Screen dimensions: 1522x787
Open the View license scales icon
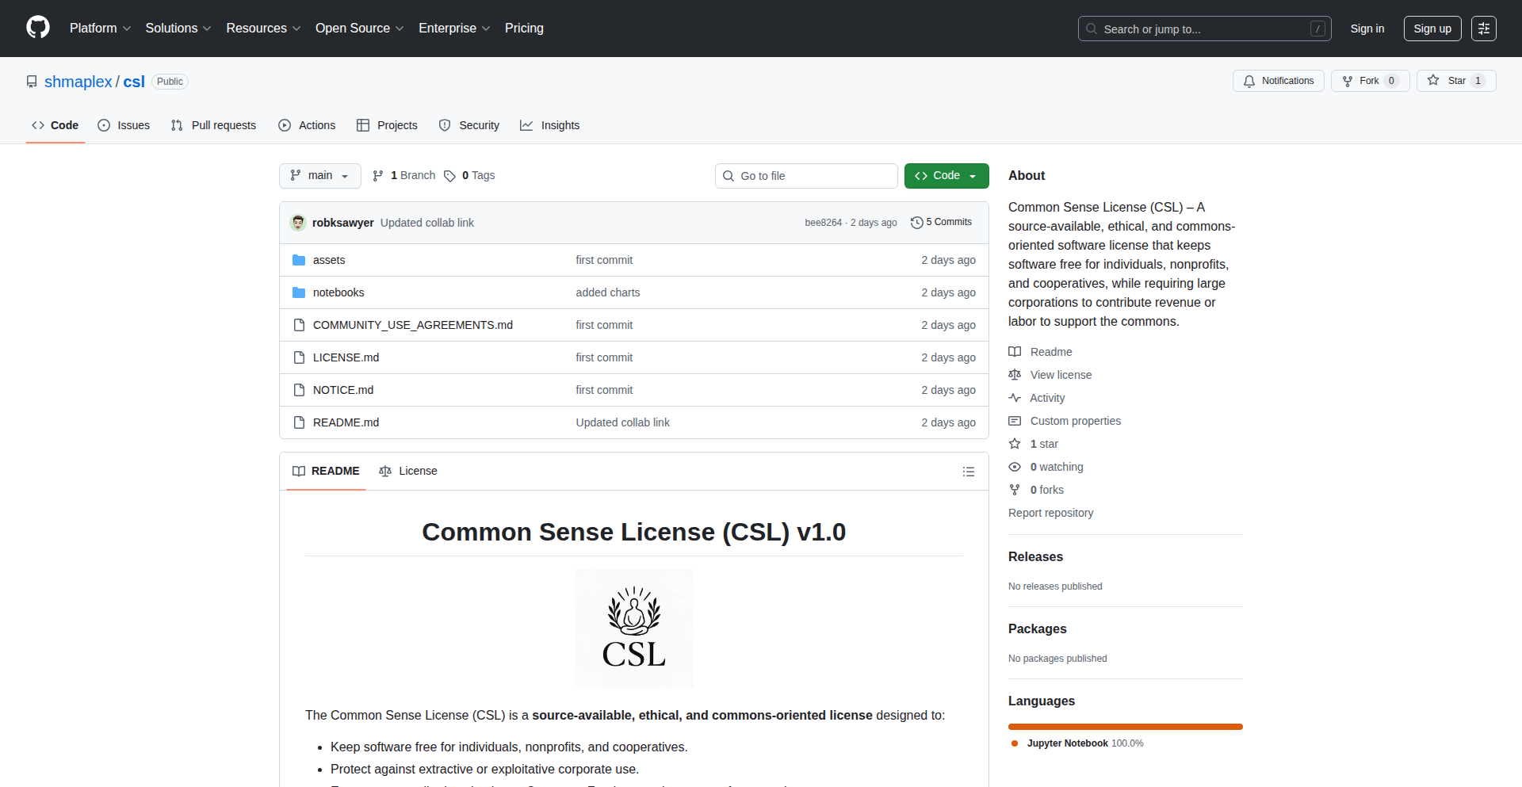(1015, 374)
